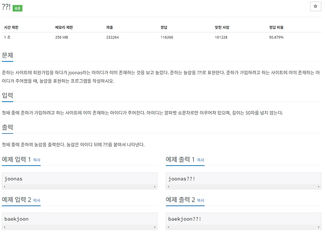Click the 맞힌 사람 column header
The width and height of the screenshot is (325, 234).
(x=222, y=27)
